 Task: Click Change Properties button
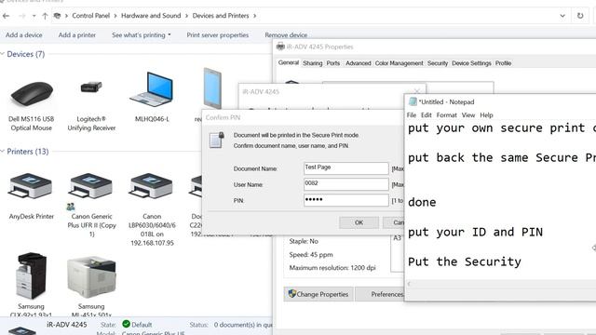318,294
